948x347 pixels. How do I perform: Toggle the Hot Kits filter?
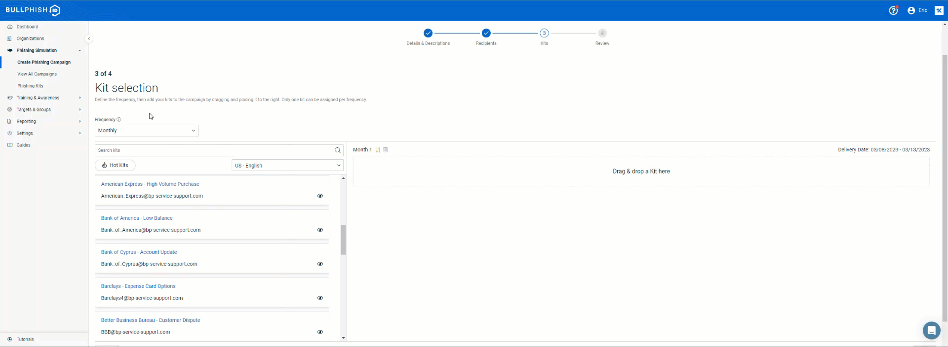[115, 166]
